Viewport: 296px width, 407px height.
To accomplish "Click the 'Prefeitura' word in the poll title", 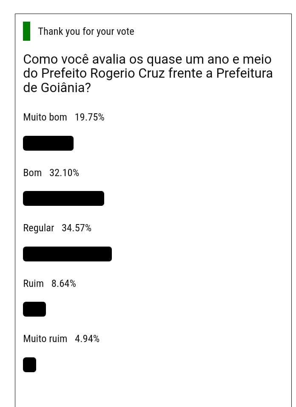I will [x=245, y=73].
